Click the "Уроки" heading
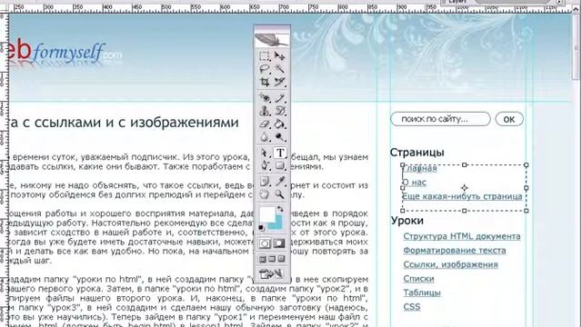 406,221
